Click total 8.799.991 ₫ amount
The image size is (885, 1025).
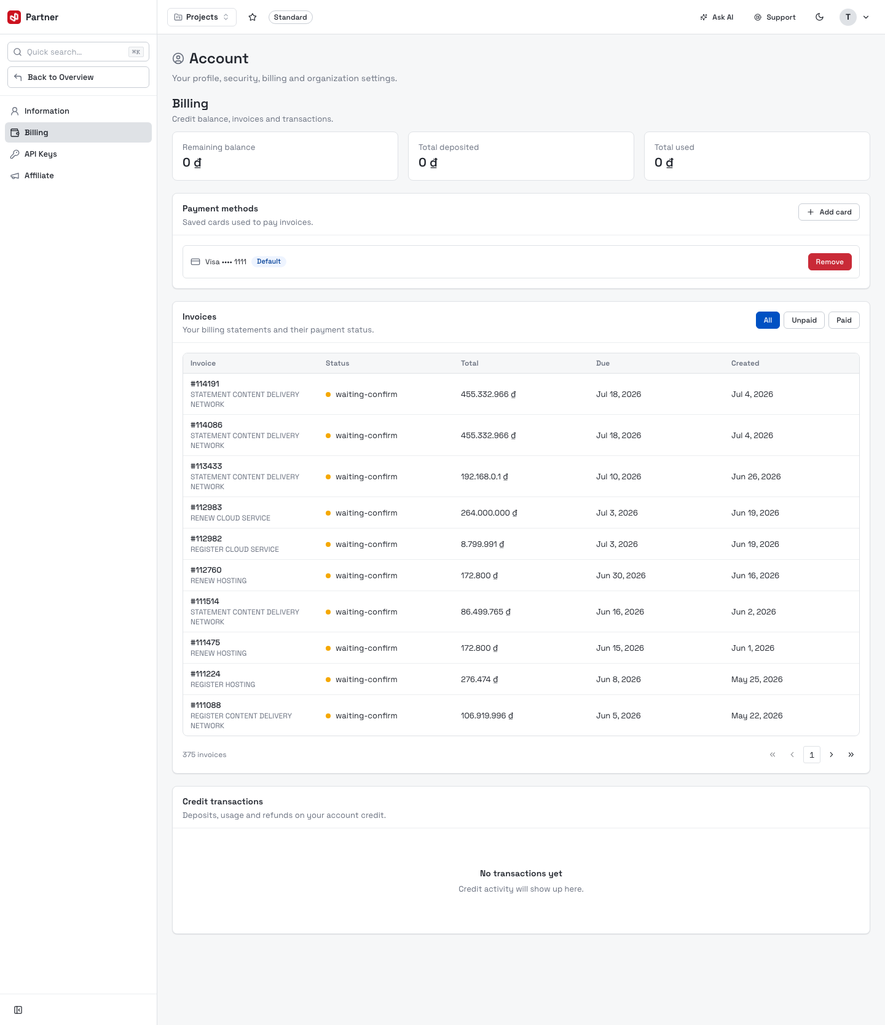click(482, 544)
